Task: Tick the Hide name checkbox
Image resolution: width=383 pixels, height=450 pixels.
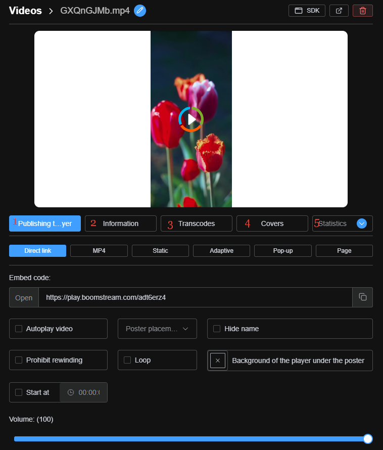Action: (x=217, y=329)
